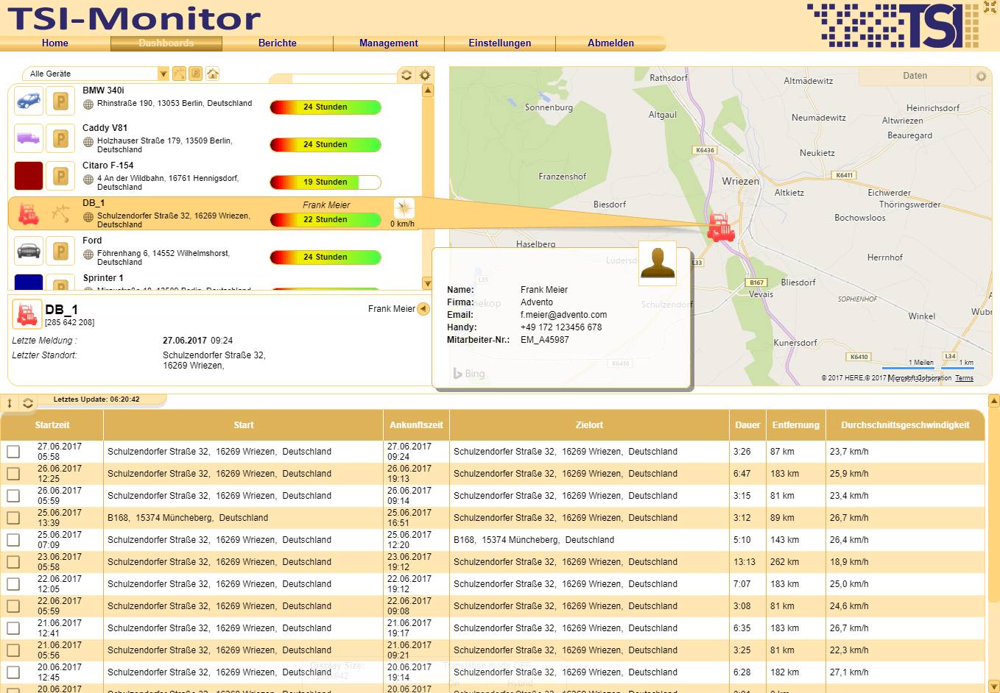
Task: Refresh the device list with the circular arrows icon
Action: (x=406, y=75)
